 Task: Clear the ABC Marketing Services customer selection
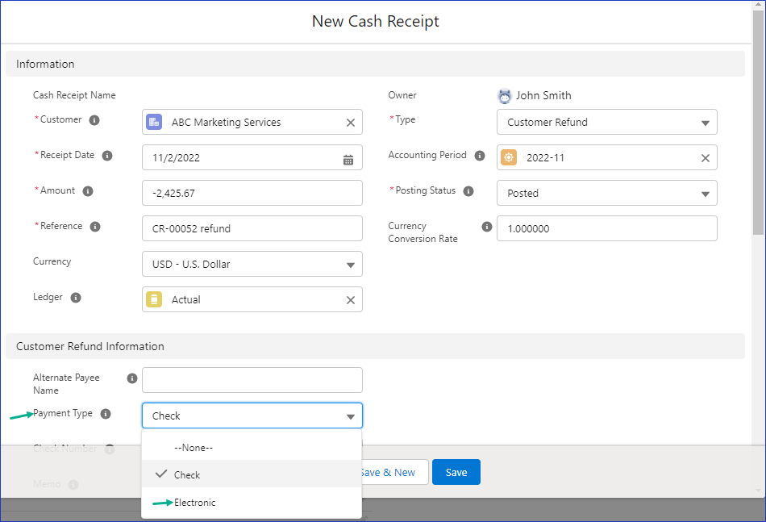[351, 123]
